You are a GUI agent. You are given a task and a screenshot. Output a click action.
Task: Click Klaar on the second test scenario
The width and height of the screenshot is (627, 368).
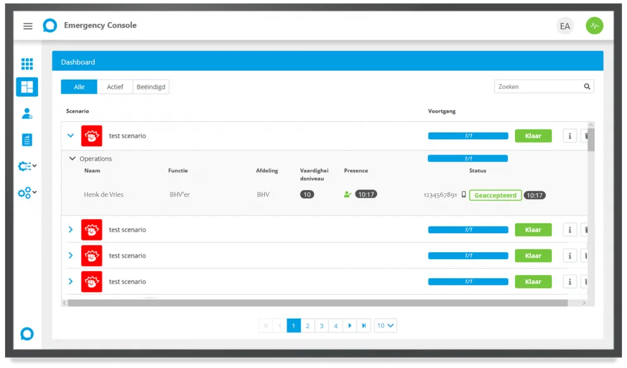(533, 230)
